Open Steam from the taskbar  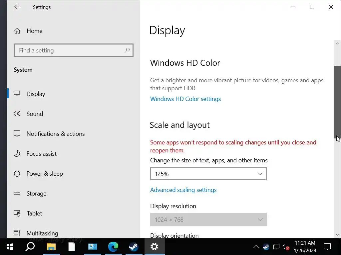click(134, 247)
